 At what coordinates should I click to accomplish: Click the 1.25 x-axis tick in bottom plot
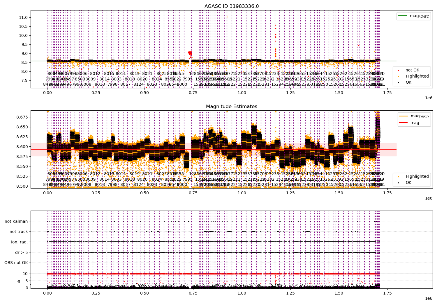pos(290,293)
